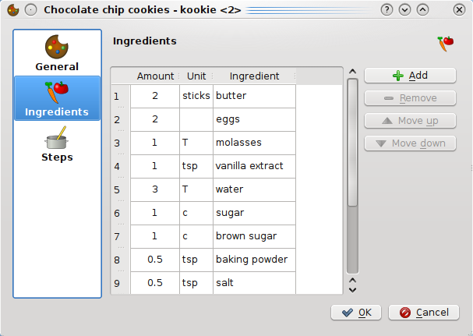Click the cookie app icon in the title bar
This screenshot has width=473, height=336.
click(x=12, y=9)
